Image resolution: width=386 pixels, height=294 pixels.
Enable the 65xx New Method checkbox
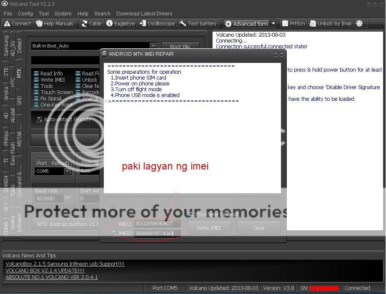click(191, 214)
